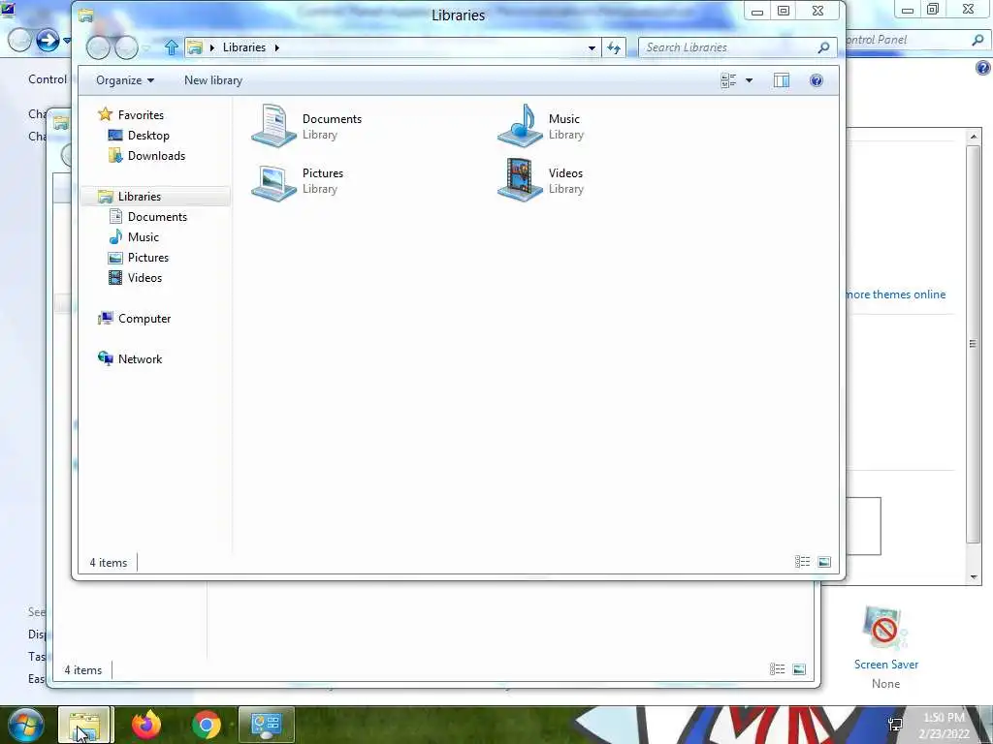Switch to large icons in Libraries status bar
The image size is (993, 744).
click(x=824, y=562)
